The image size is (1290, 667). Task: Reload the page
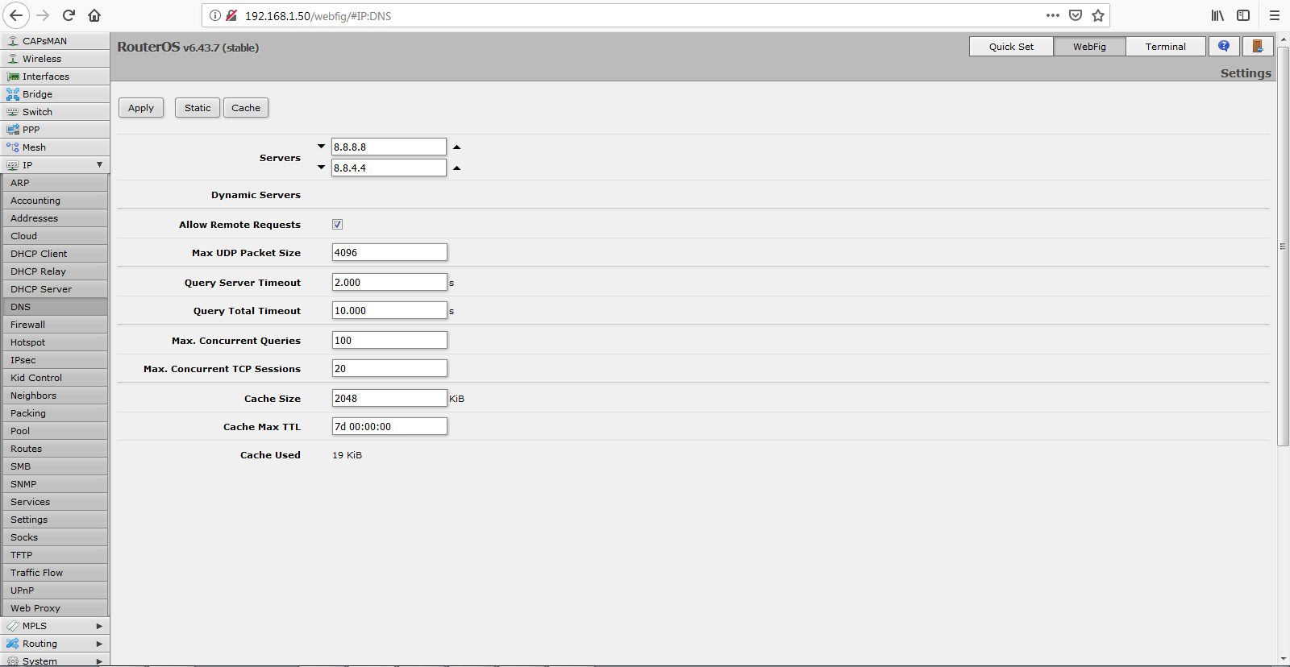[69, 15]
